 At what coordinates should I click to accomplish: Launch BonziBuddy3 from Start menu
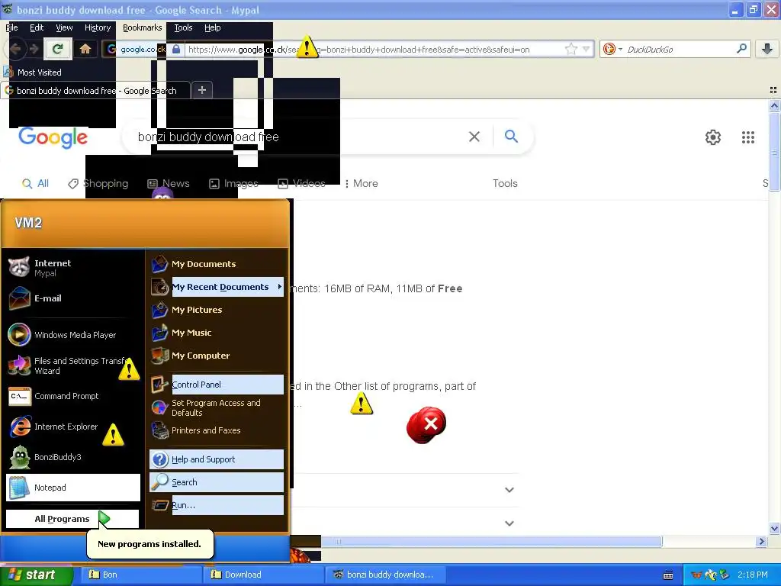point(74,457)
